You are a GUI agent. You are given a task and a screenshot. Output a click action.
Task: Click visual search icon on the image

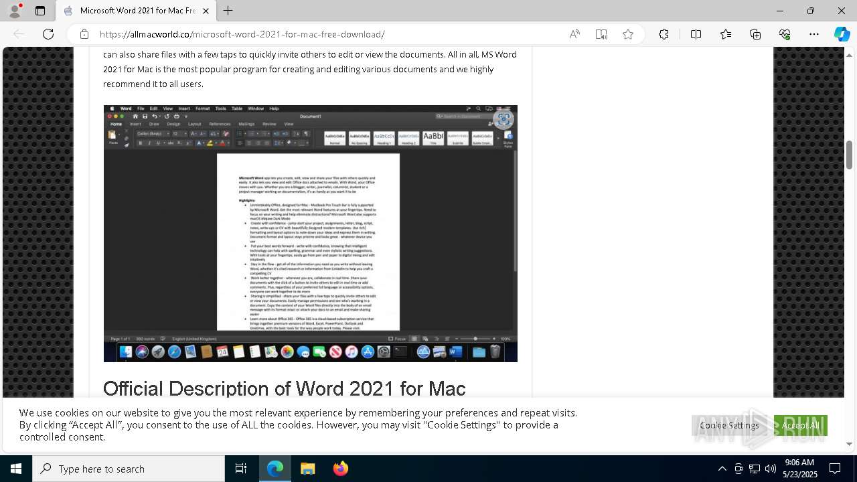pos(503,119)
